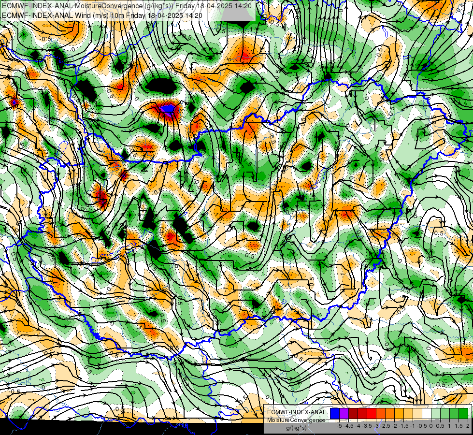Click the legend tick label 2

click(x=468, y=426)
